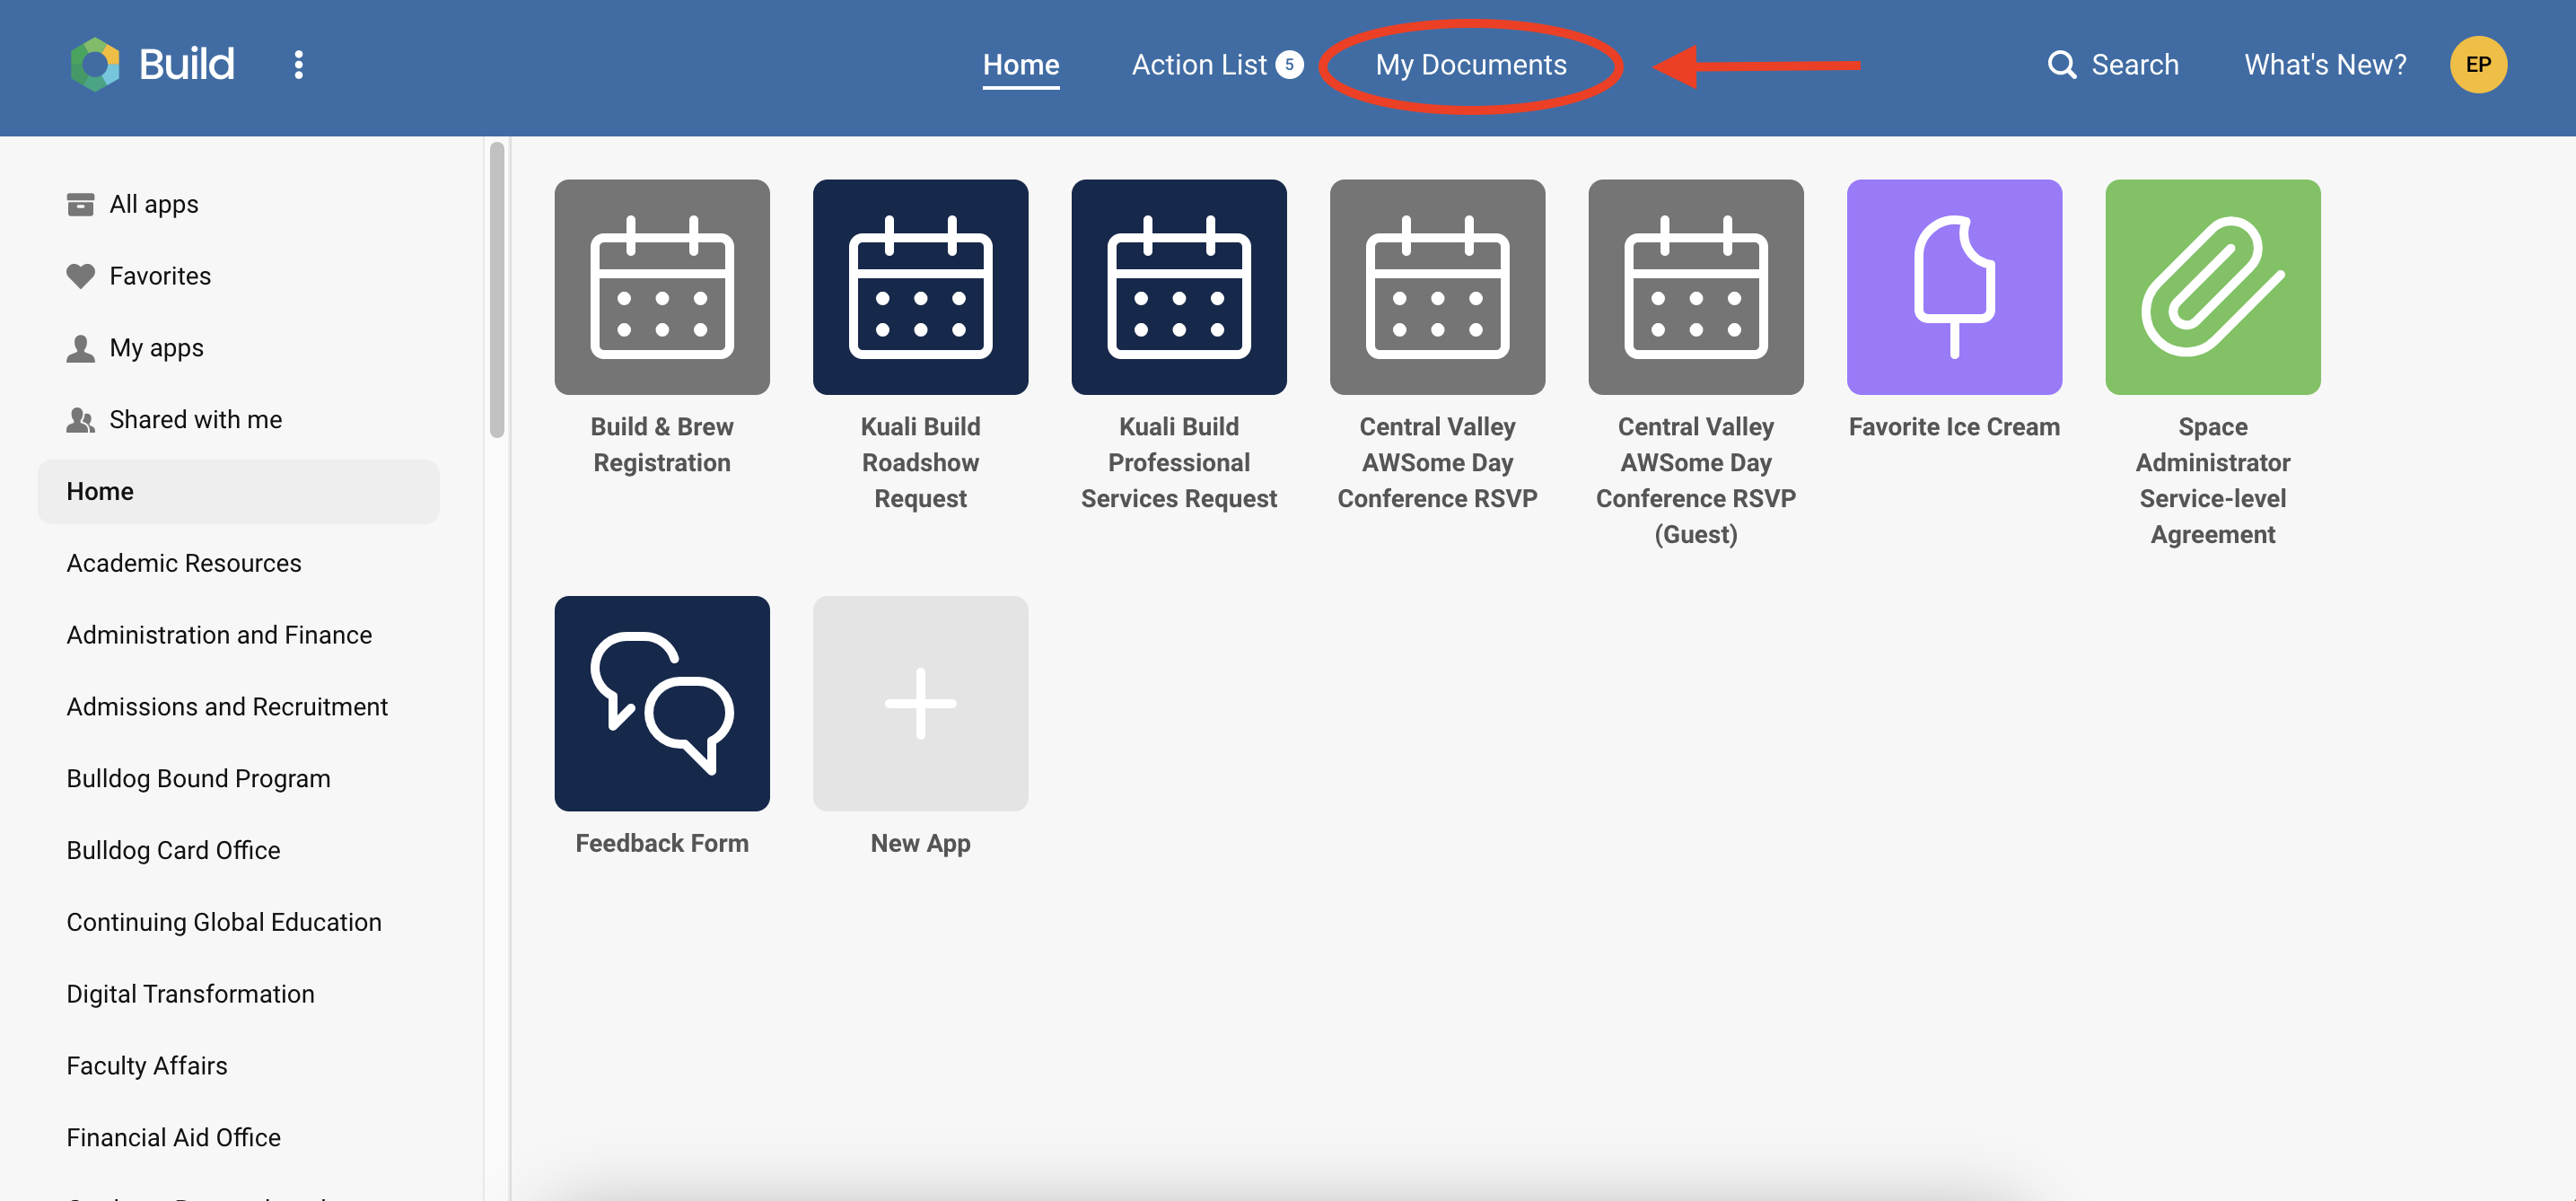Click the My apps label

[156, 348]
